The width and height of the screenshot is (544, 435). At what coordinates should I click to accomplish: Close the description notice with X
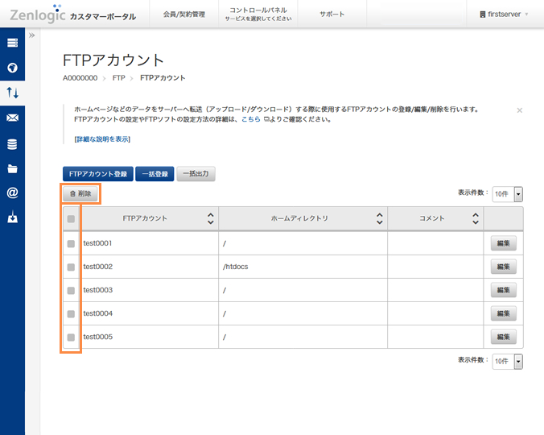519,110
